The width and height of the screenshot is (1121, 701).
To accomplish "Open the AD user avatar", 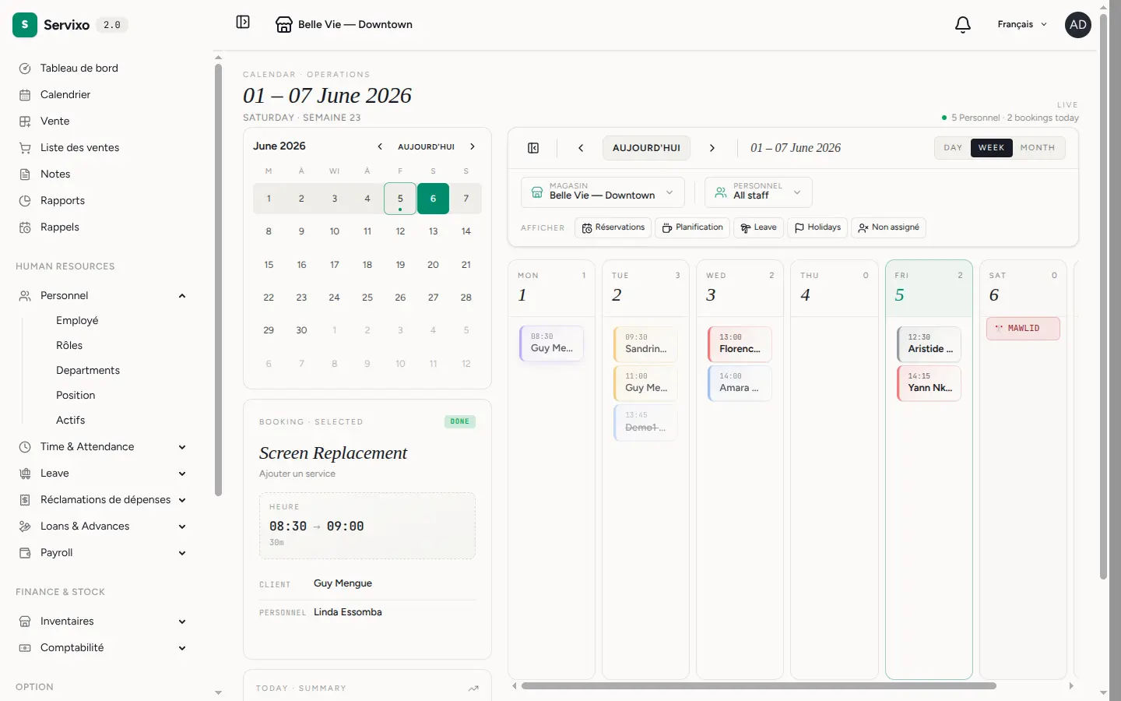I will point(1078,25).
